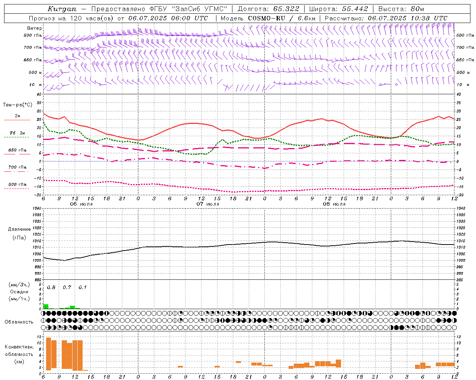Click the "07 июля" date label
The image size is (476, 380).
click(208, 204)
